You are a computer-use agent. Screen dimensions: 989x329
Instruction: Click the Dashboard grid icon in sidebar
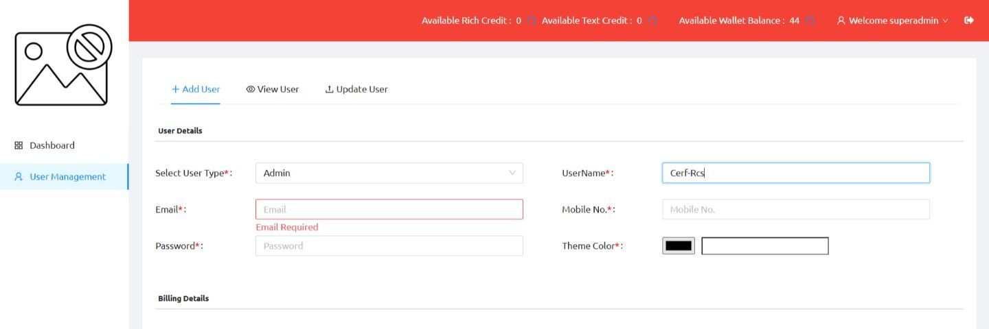pos(19,145)
